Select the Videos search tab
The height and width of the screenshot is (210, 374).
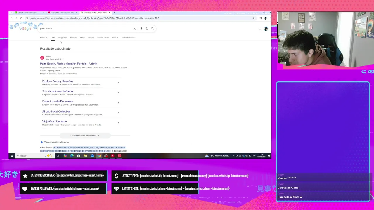pyautogui.click(x=91, y=38)
